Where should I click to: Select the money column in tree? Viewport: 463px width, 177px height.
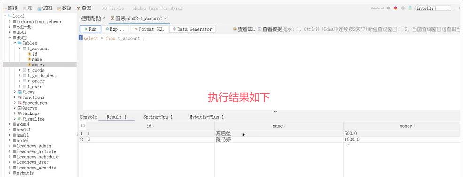(x=36, y=64)
